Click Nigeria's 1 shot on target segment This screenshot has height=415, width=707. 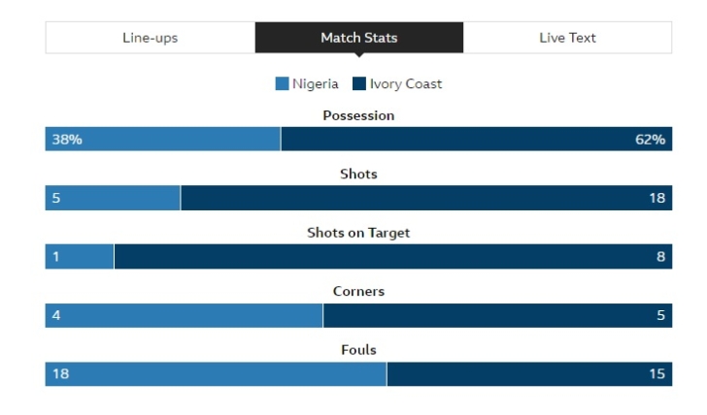[79, 257]
